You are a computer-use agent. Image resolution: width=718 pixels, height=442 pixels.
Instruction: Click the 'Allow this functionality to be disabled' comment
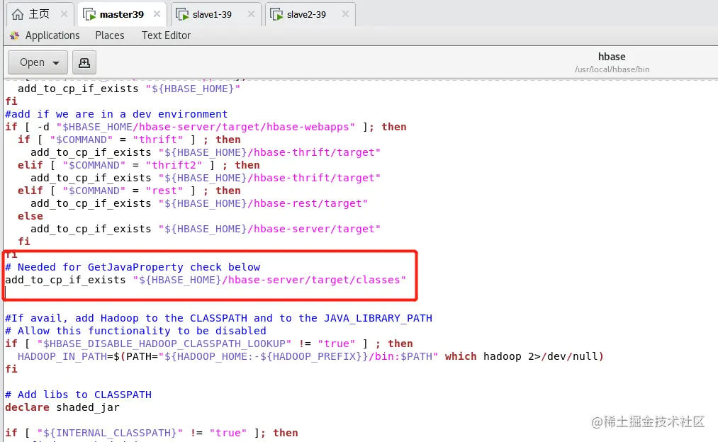[135, 331]
